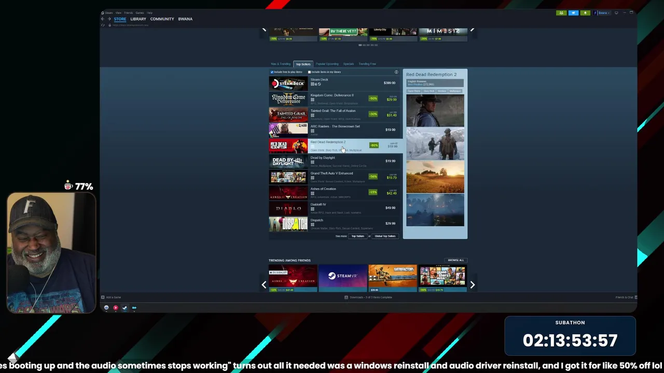
Task: Open Friends & Chat
Action: point(626,297)
